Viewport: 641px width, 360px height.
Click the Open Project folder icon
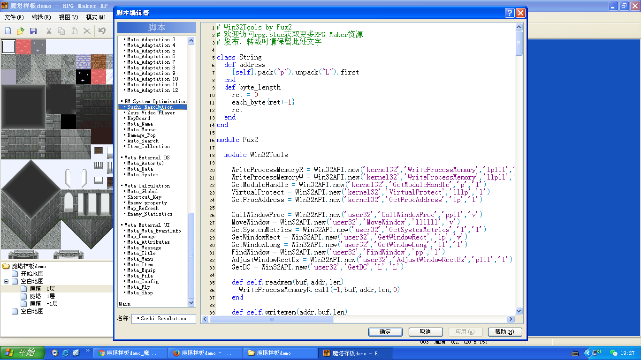point(21,31)
